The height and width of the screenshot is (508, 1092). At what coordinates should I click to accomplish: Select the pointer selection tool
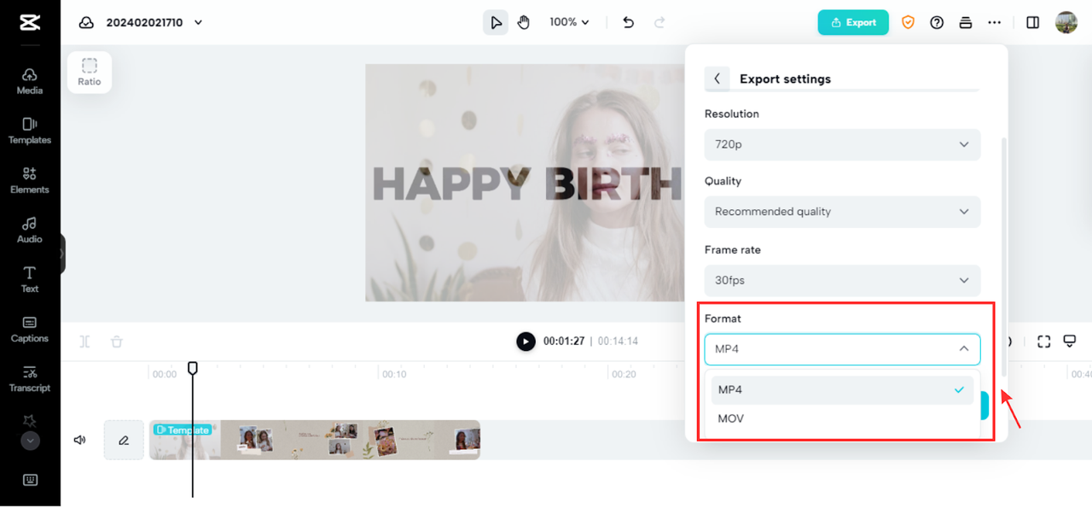point(496,23)
